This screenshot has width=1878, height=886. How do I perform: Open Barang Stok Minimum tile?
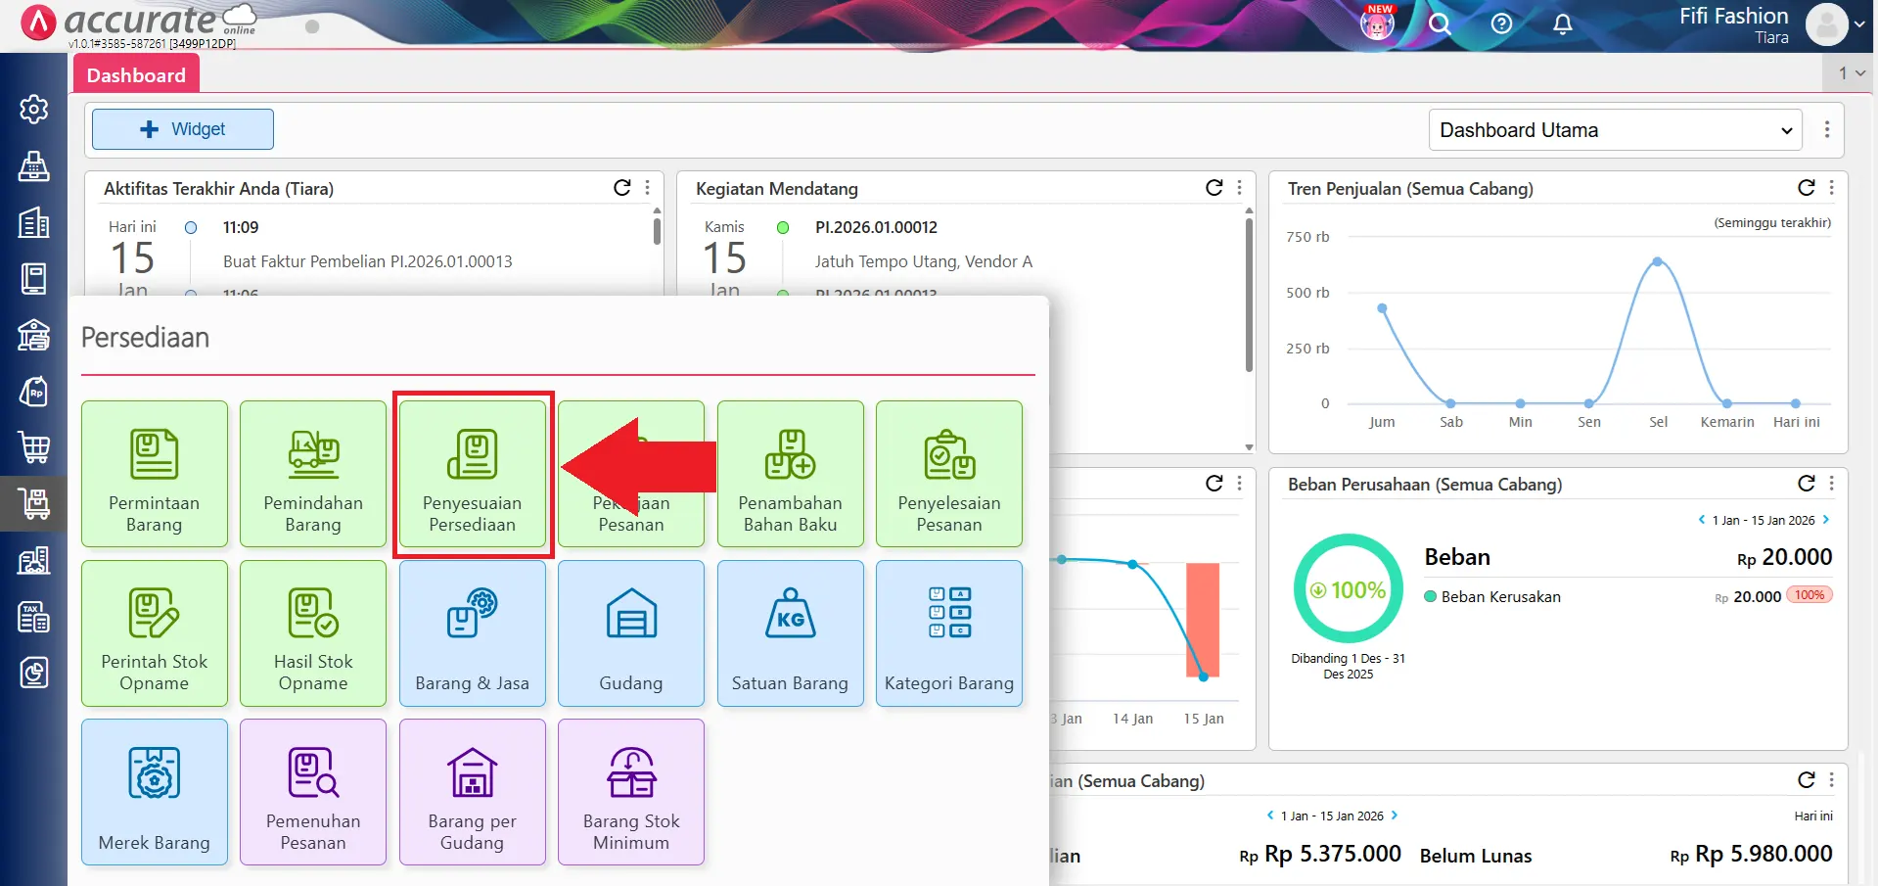[631, 792]
